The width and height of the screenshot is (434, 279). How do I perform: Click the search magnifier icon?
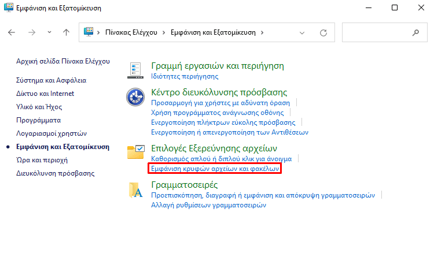[415, 33]
